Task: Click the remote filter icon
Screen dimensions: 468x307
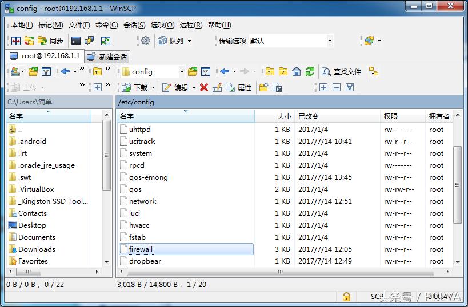Action: point(206,71)
